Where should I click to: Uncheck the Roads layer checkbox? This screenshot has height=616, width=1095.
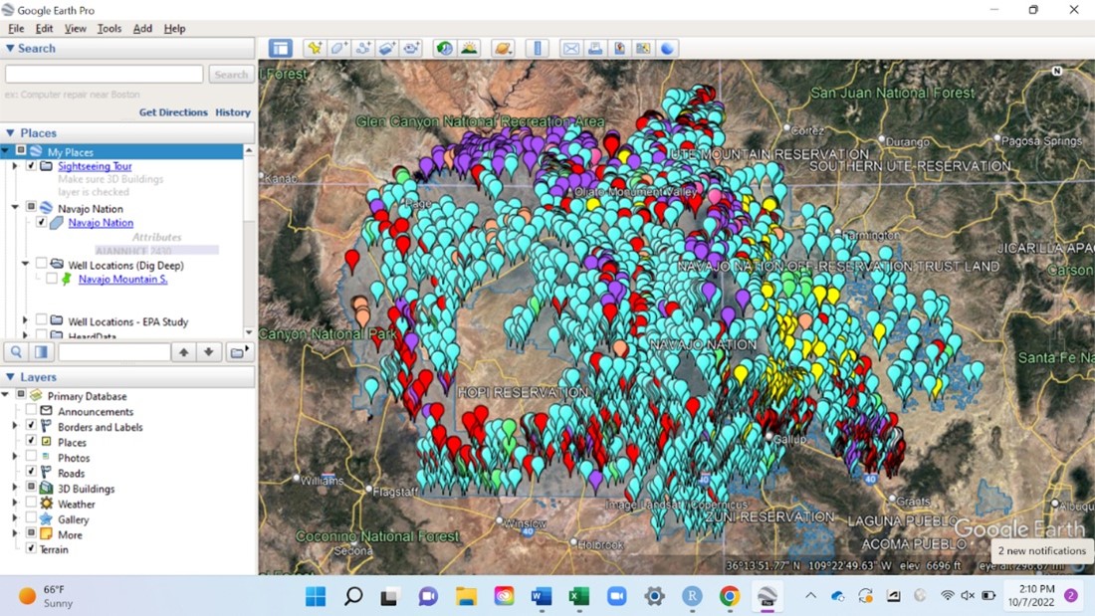(31, 473)
